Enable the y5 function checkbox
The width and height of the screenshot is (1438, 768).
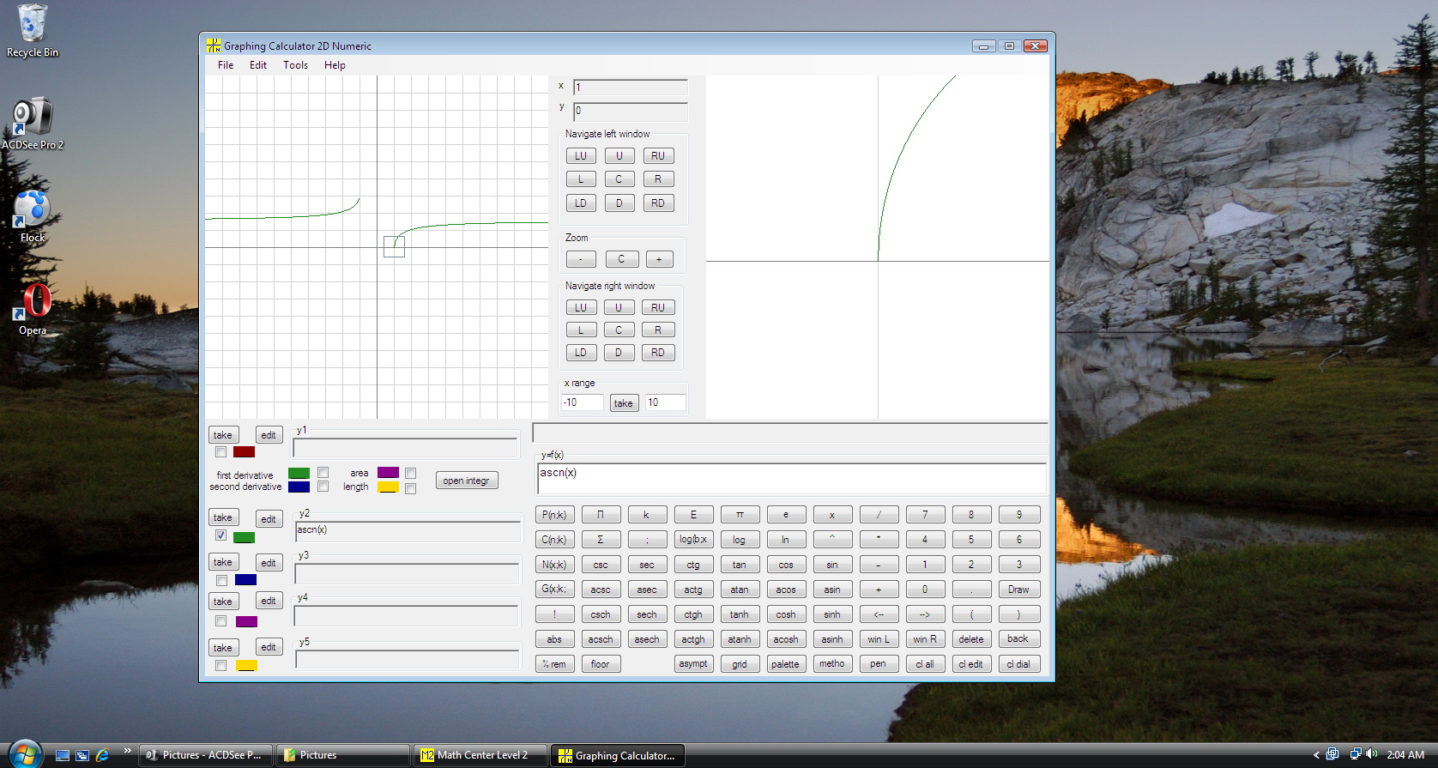221,665
